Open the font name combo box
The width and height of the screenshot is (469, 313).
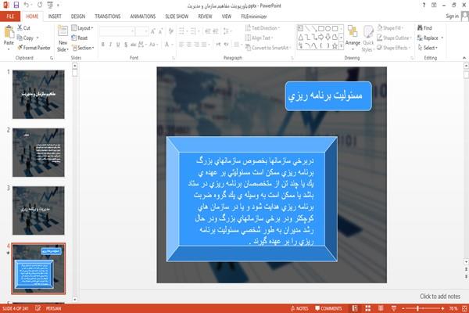116,31
